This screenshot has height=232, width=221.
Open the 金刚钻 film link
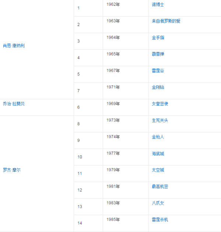(158, 87)
